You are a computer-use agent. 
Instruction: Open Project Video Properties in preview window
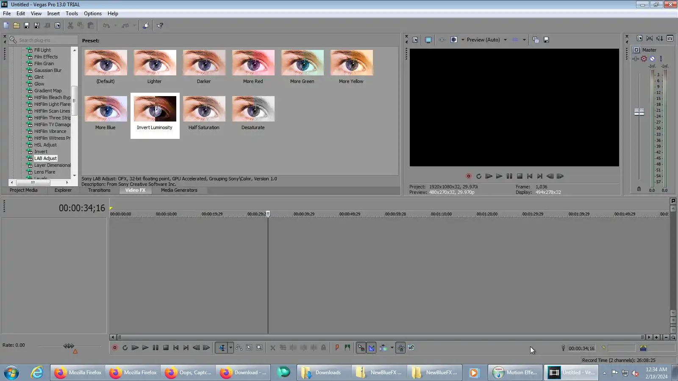tap(415, 40)
